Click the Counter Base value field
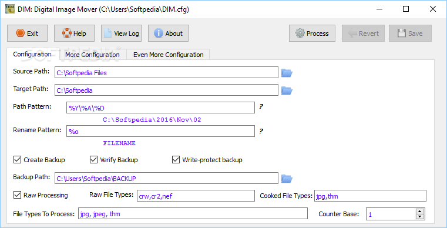The image size is (447, 228). (x=391, y=214)
